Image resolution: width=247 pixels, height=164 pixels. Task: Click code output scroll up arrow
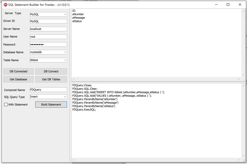coord(243,86)
